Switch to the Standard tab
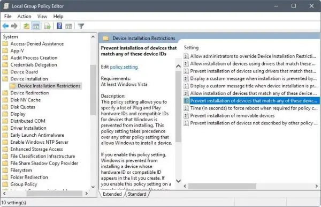Screen dimensions: 321x207 coord(137,194)
